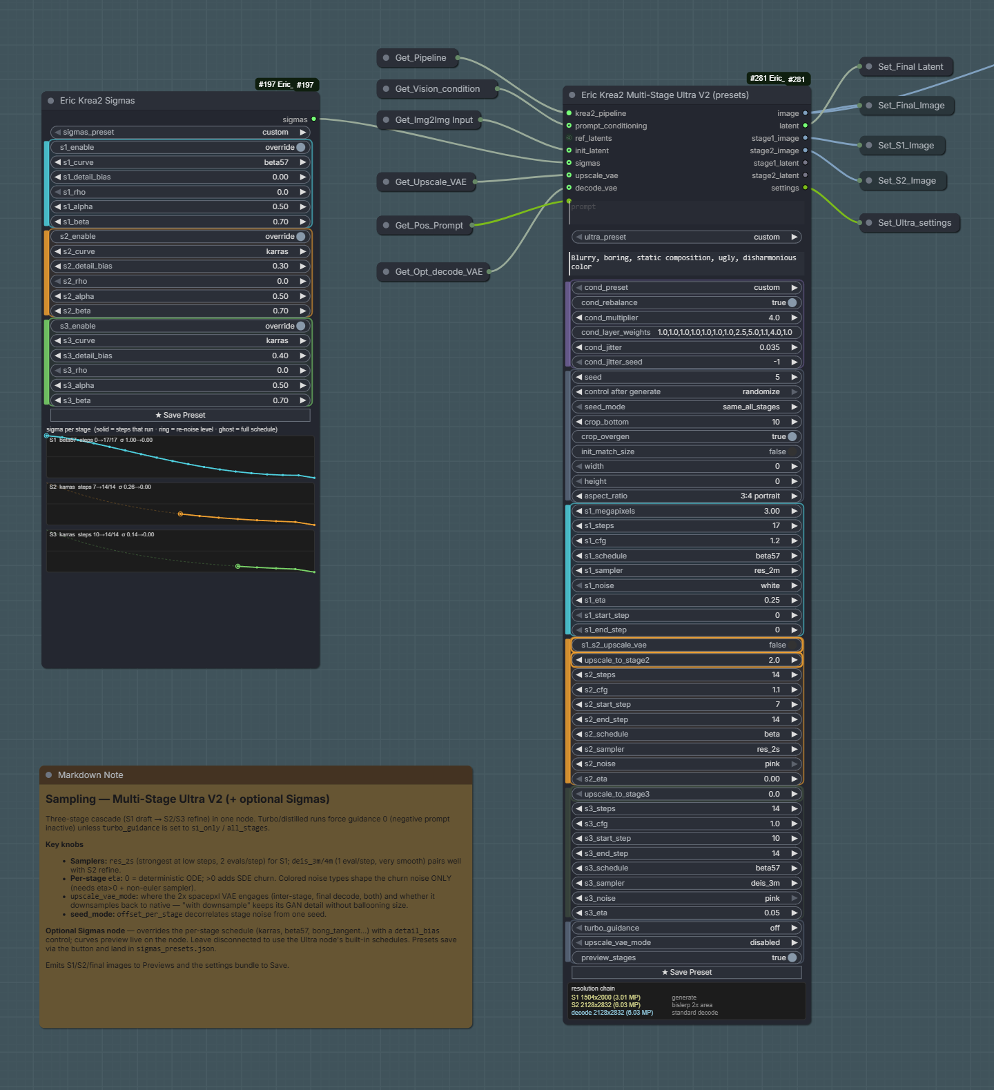994x1090 pixels.
Task: Click the Set_Ultra_settings node dot
Action: pyautogui.click(x=868, y=223)
